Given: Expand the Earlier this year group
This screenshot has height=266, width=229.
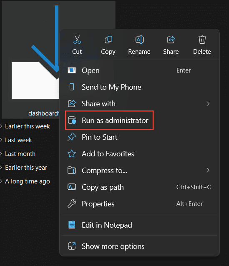Looking at the screenshot, I should (x=1, y=168).
